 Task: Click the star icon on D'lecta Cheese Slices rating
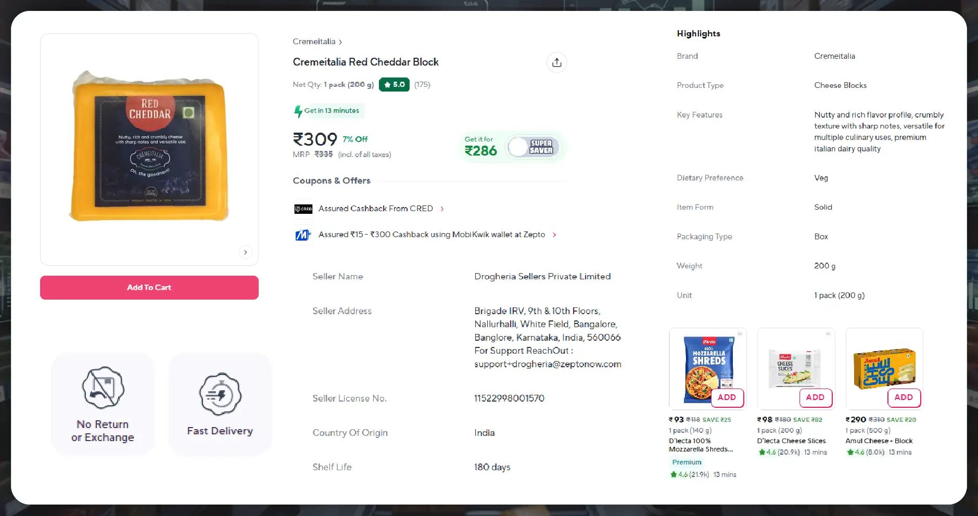(x=761, y=452)
